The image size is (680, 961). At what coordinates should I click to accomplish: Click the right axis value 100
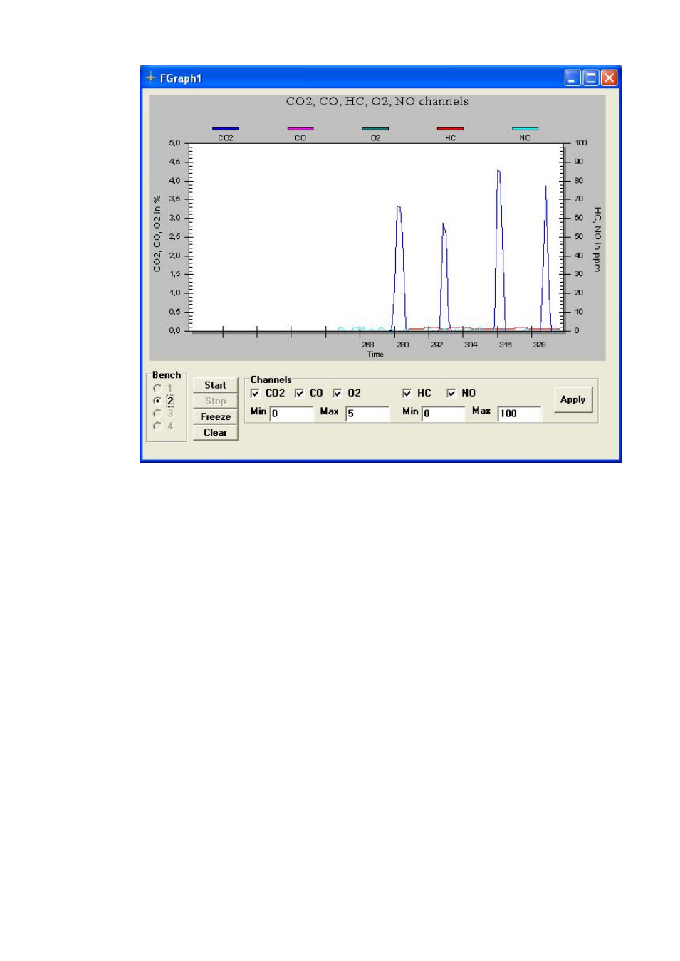pos(581,143)
